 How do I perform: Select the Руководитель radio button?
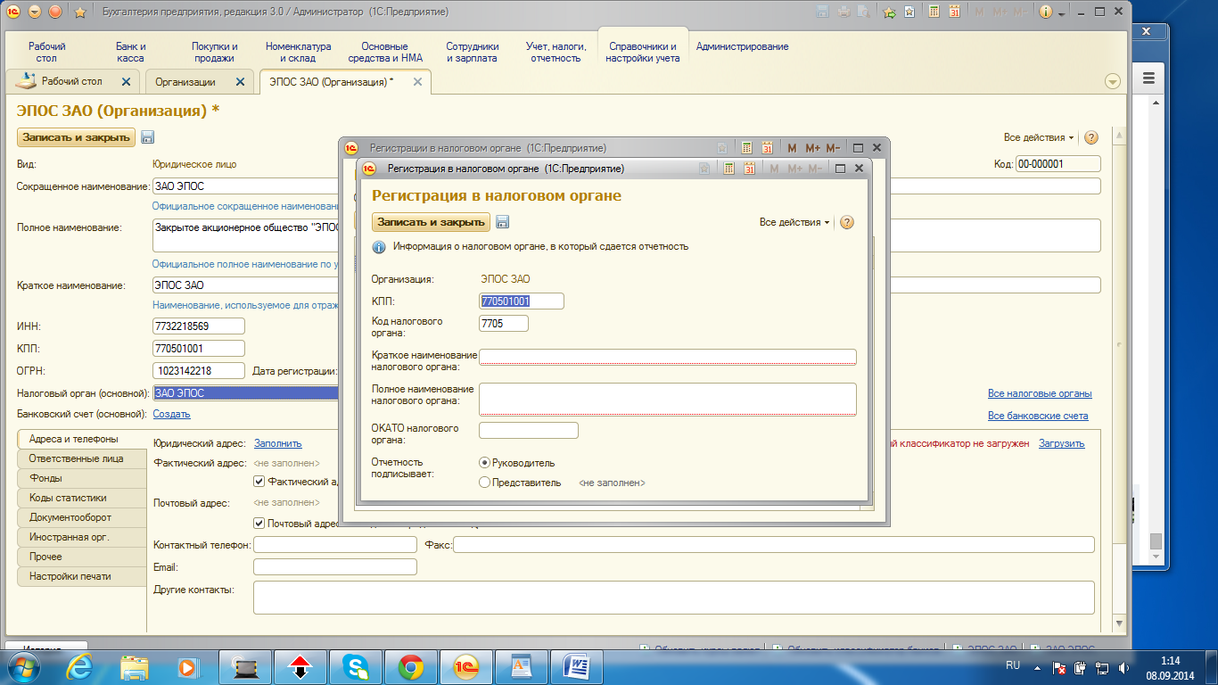(484, 463)
